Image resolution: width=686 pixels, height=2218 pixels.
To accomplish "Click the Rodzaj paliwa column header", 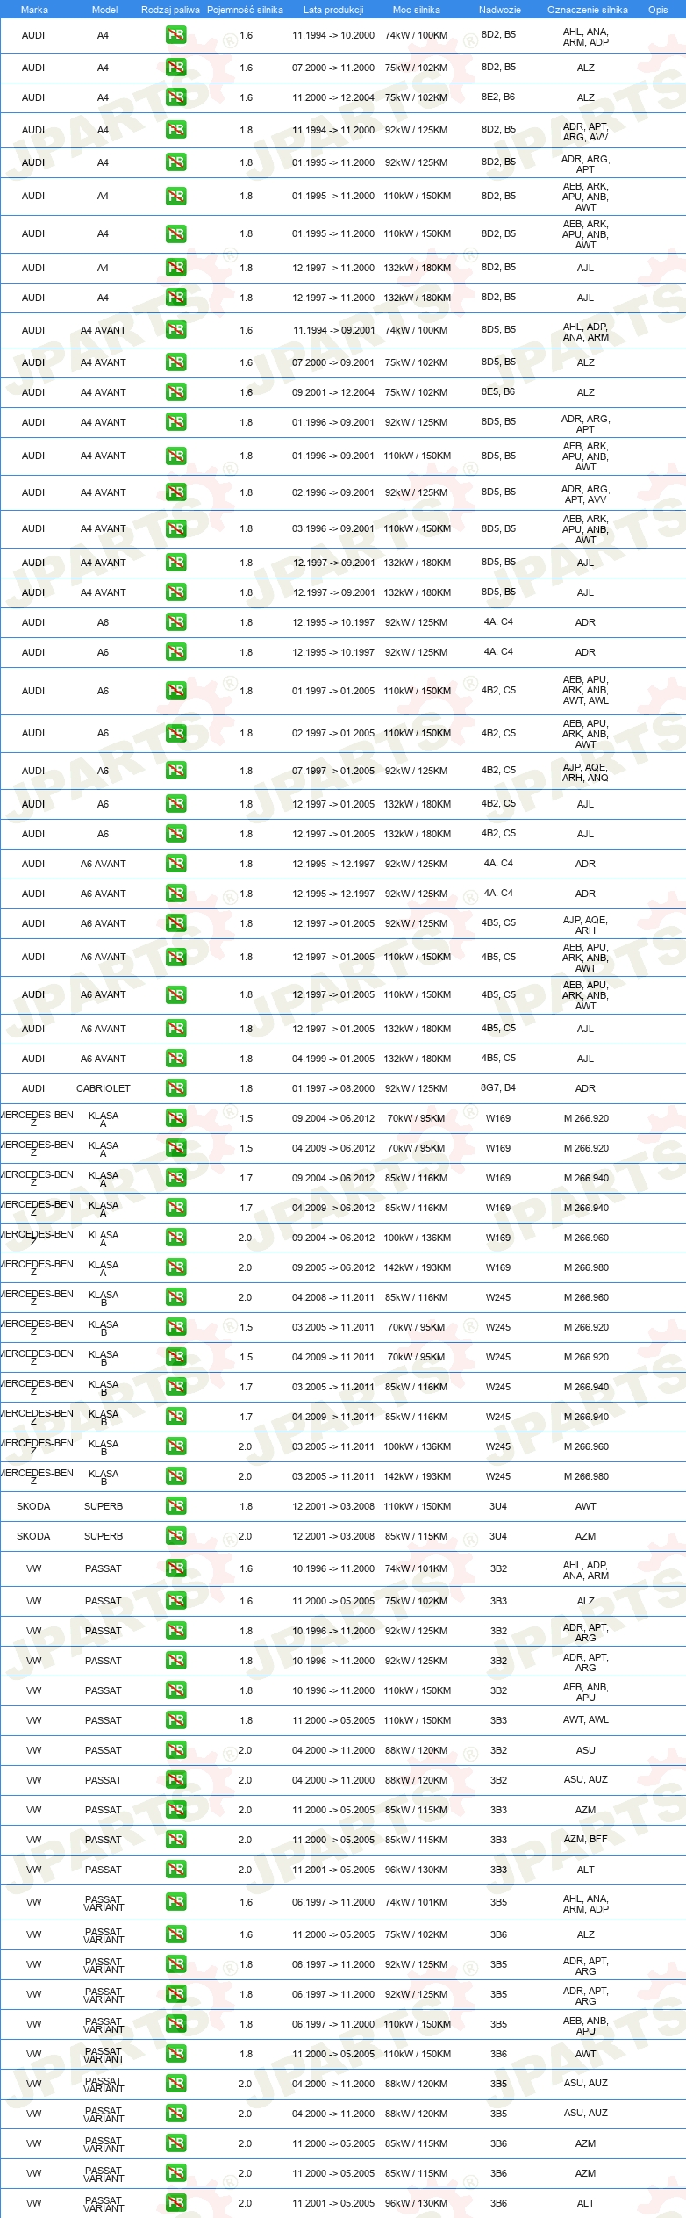I will pos(170,10).
